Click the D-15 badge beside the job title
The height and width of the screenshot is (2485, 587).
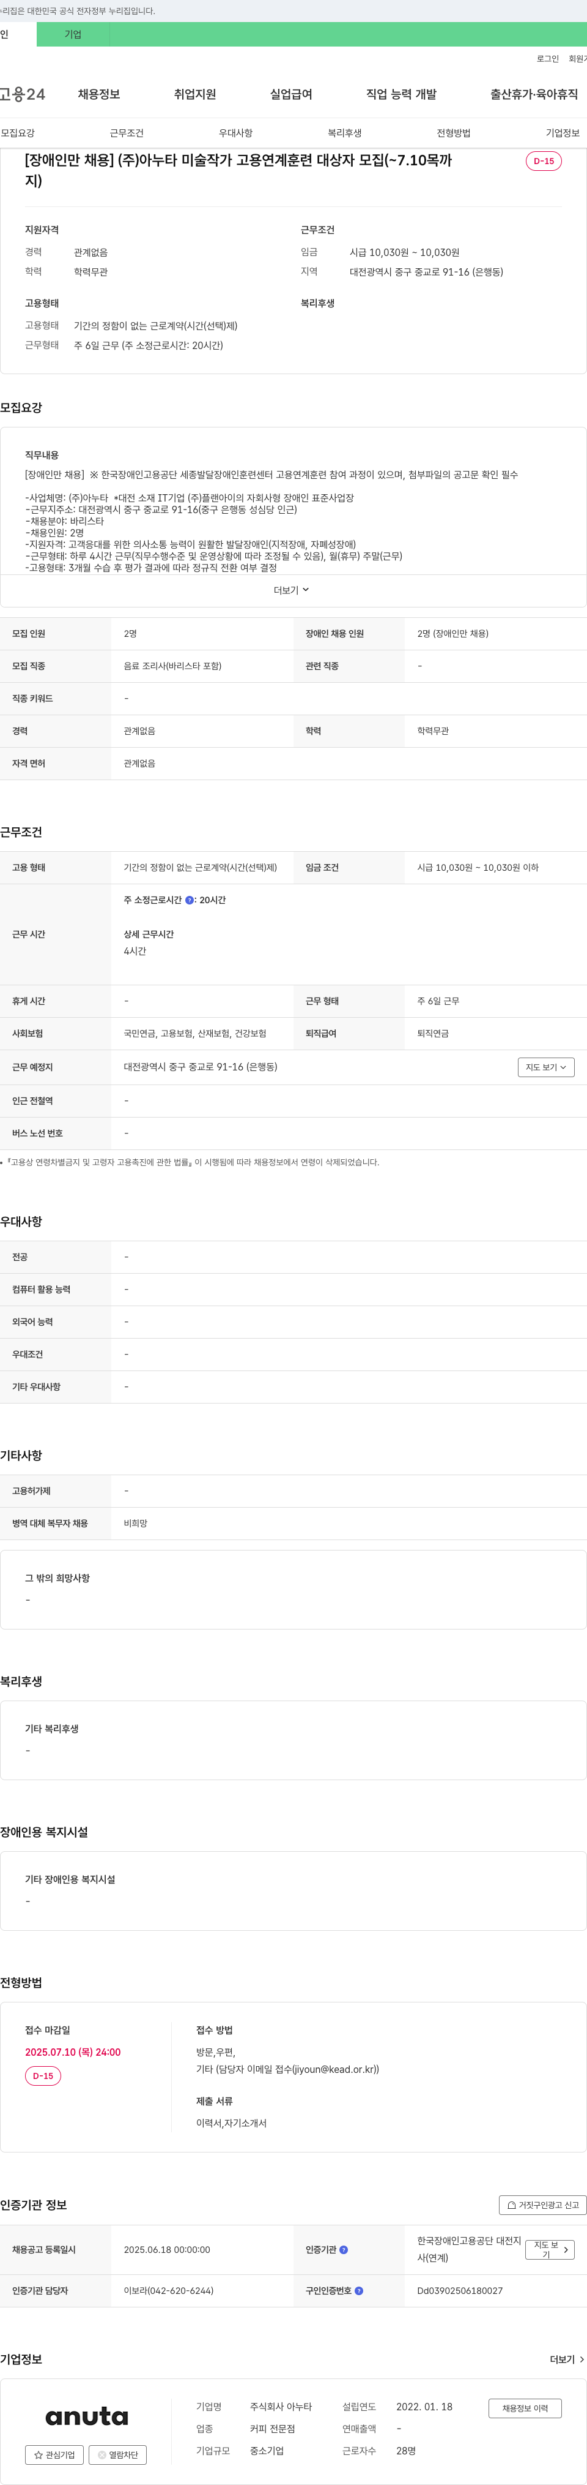tap(544, 161)
